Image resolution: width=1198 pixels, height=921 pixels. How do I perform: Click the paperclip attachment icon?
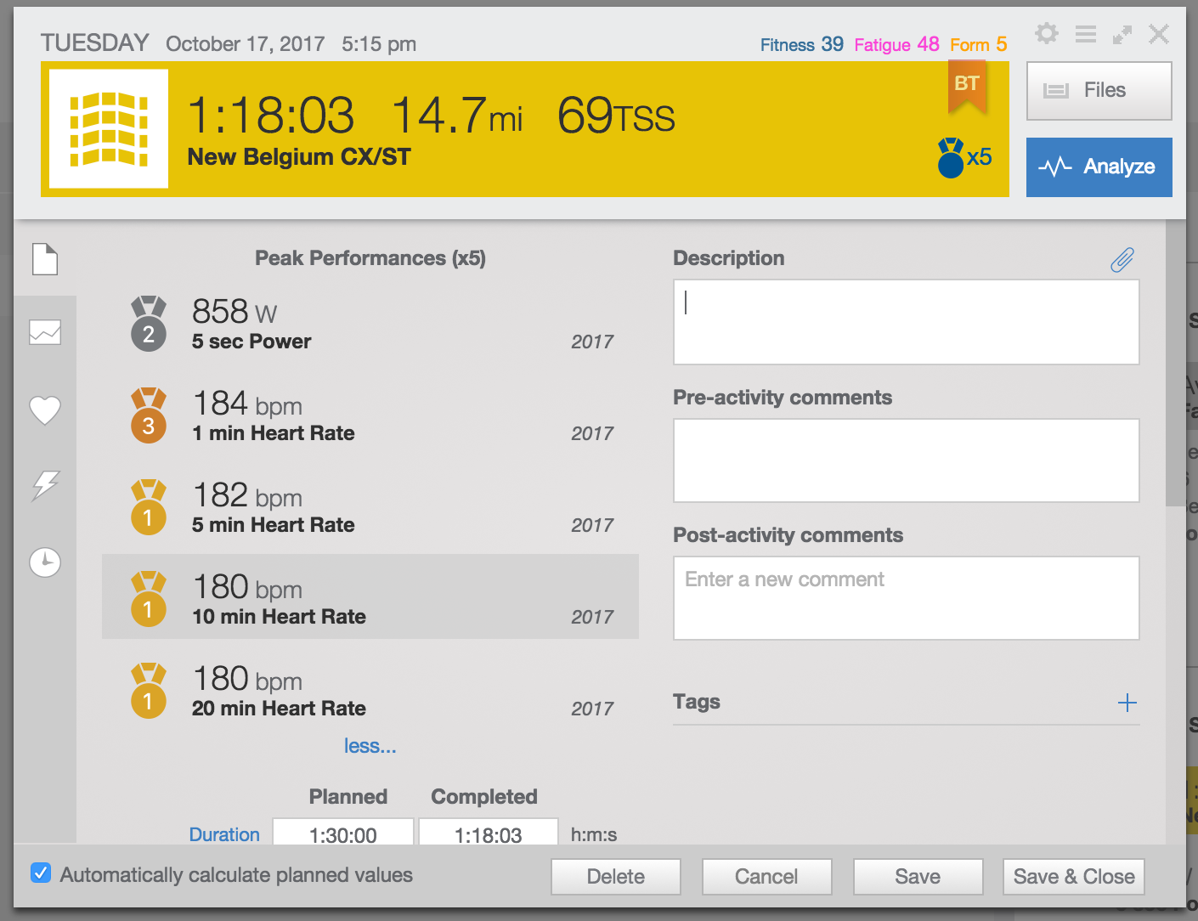click(1122, 260)
